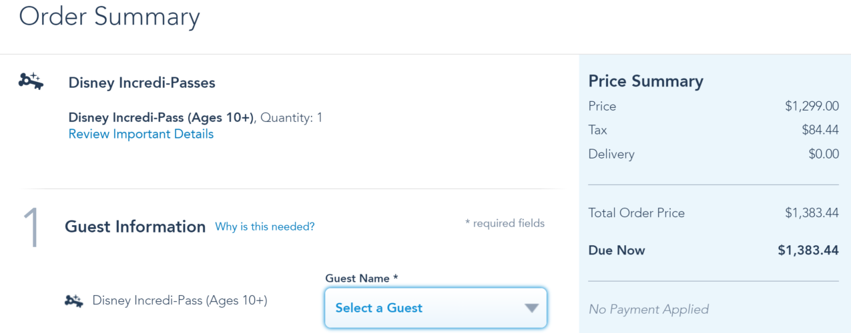Click the Why is this needed? link
The height and width of the screenshot is (333, 851).
(x=264, y=226)
